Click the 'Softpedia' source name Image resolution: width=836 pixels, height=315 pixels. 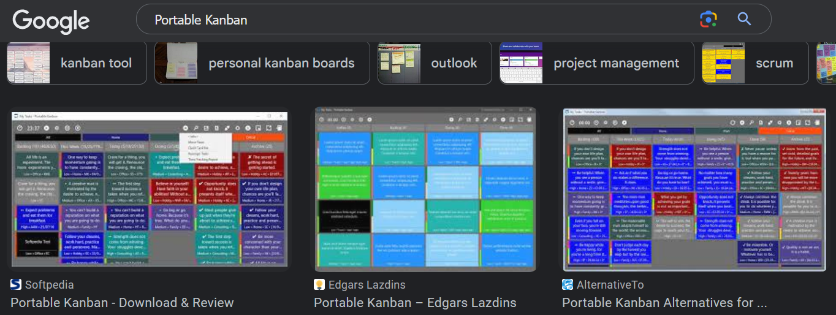[x=50, y=285]
